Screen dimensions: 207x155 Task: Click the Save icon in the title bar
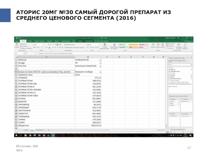[x=17, y=38]
